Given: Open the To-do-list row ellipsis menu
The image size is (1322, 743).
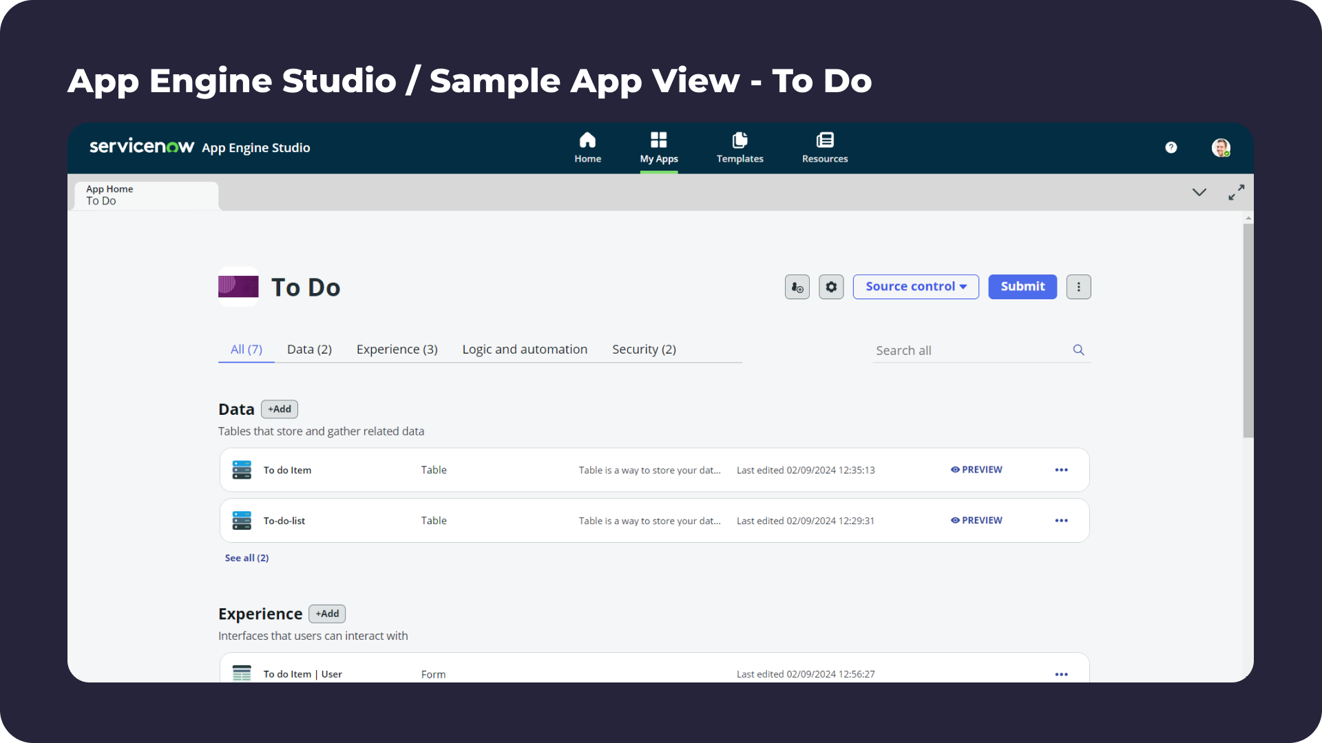Looking at the screenshot, I should (1062, 521).
